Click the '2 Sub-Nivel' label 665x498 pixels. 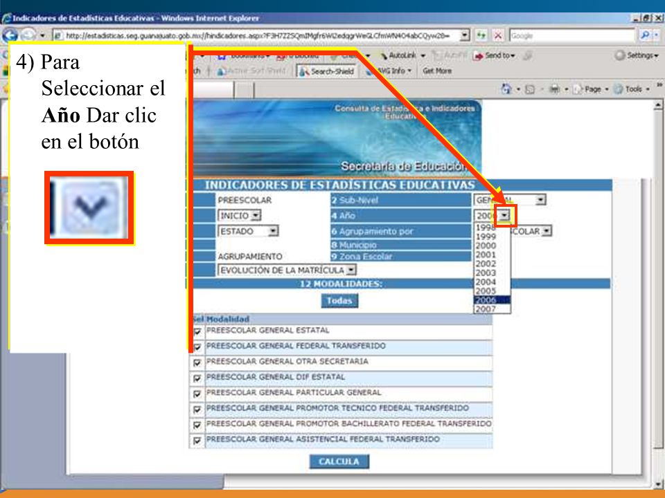pos(355,201)
